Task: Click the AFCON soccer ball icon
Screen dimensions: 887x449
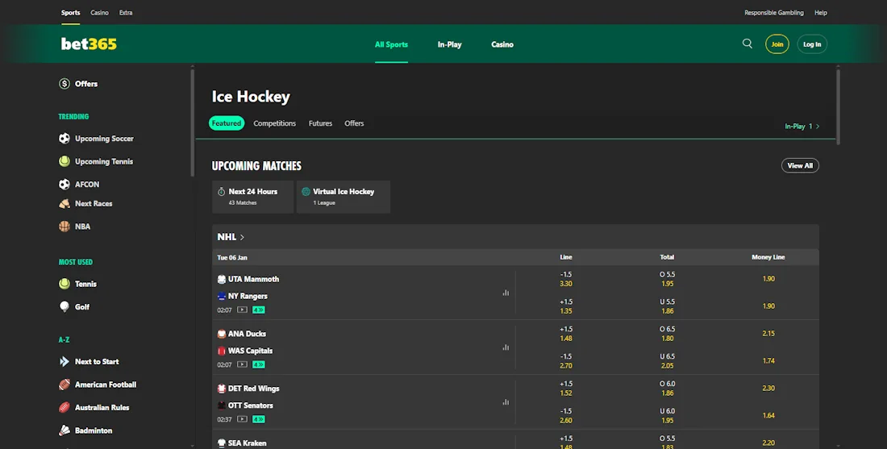Action: (65, 185)
